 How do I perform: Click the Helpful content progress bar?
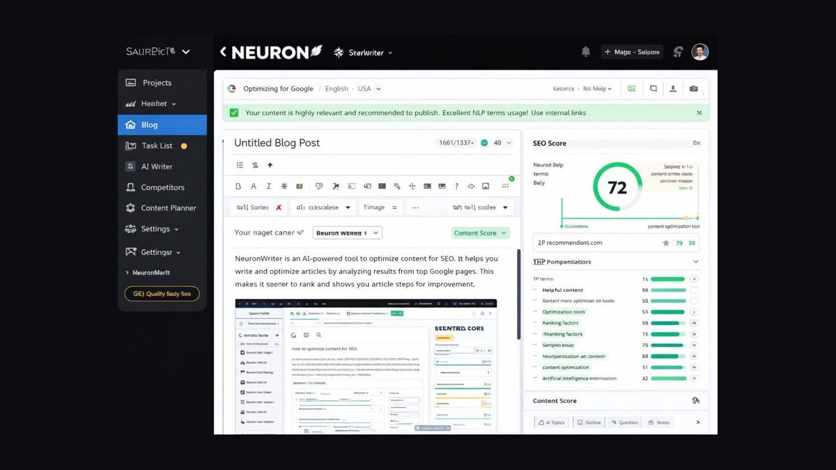click(x=669, y=290)
